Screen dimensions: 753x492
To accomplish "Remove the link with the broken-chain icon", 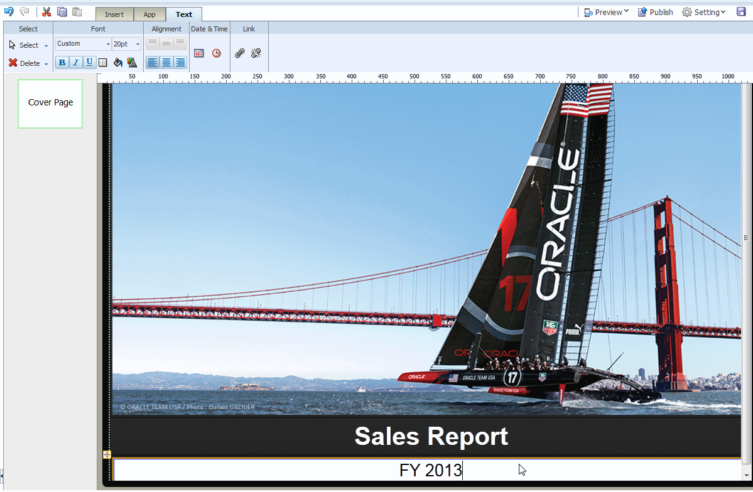I will [x=256, y=53].
